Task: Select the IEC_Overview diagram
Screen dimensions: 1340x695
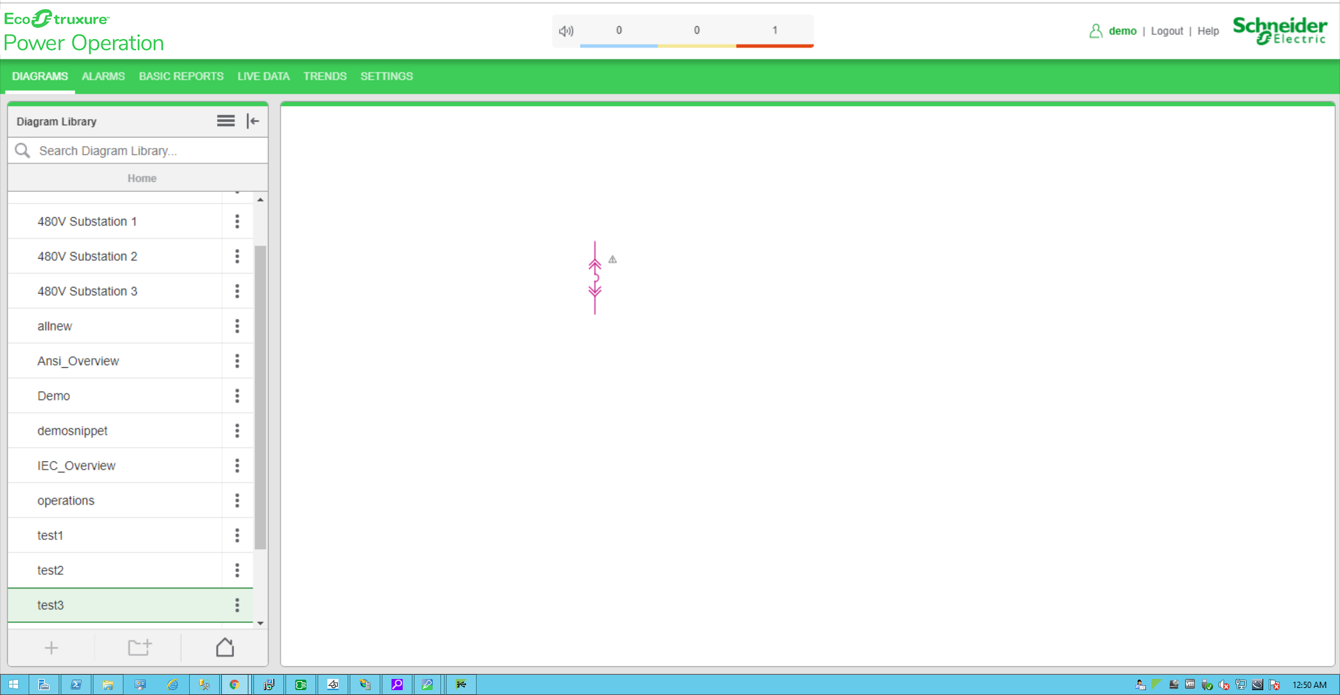Action: point(77,465)
